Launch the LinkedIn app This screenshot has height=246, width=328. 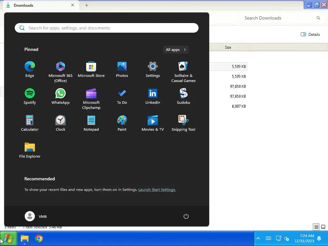[x=153, y=96]
